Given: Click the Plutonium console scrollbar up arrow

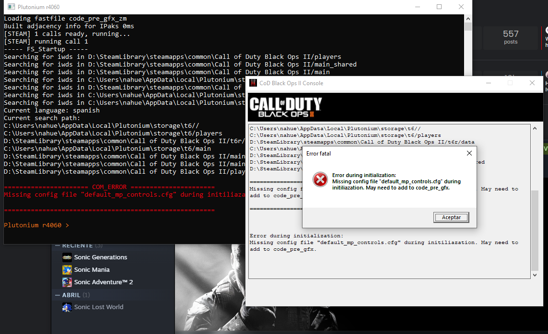Looking at the screenshot, I should coord(468,19).
